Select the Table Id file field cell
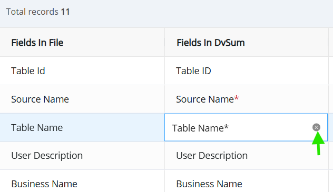This screenshot has width=333, height=192. pos(82,71)
